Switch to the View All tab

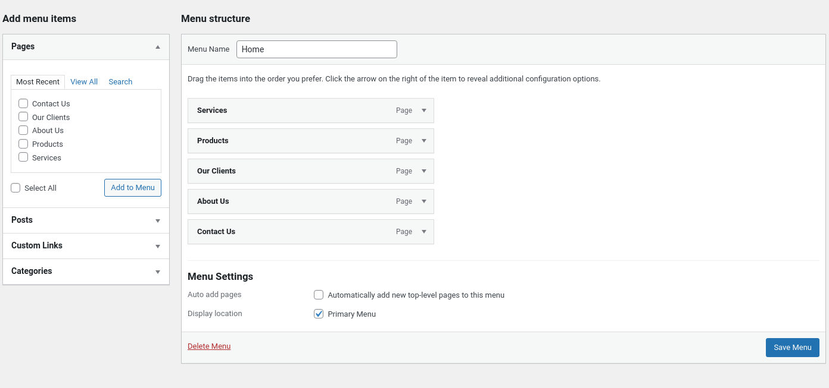tap(84, 82)
